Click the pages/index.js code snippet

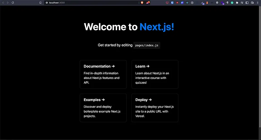tap(146, 45)
